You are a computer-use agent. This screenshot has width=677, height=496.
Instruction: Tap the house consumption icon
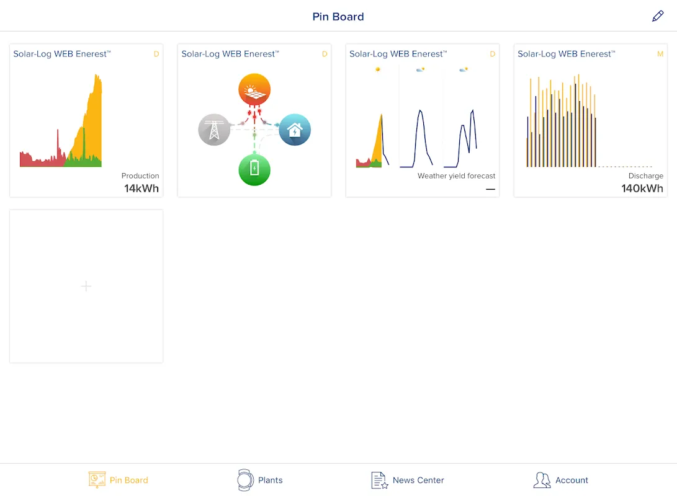(295, 130)
